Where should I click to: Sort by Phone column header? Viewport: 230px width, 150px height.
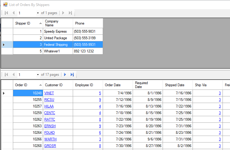tap(88, 23)
